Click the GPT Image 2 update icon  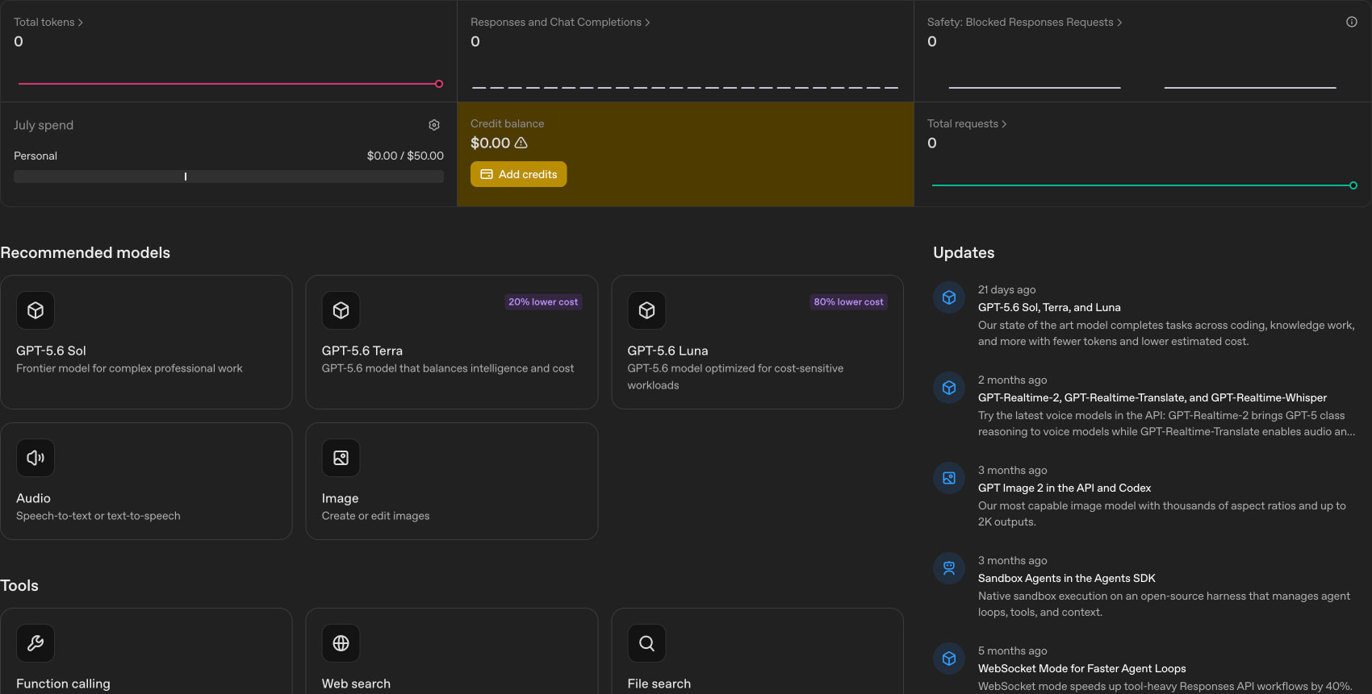tap(949, 478)
